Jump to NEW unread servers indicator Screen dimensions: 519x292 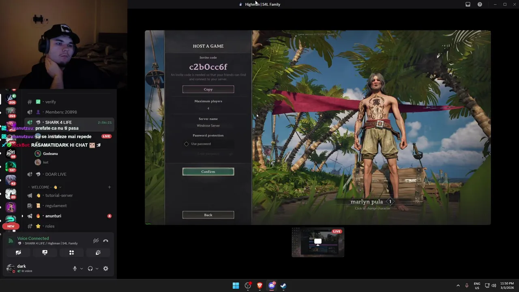click(x=11, y=226)
